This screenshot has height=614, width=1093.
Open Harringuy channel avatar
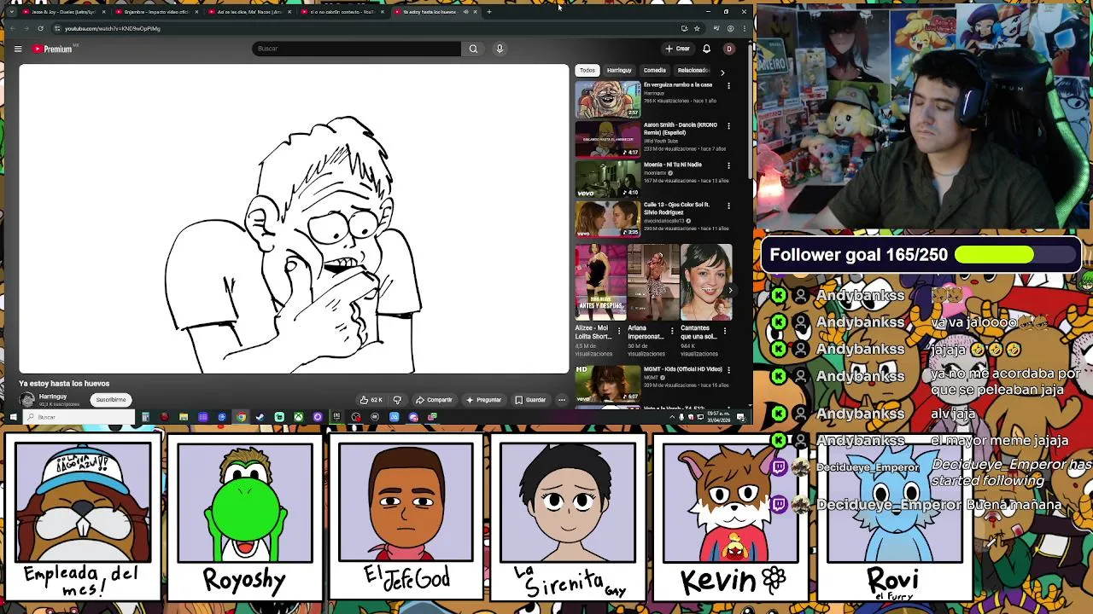[x=27, y=399]
